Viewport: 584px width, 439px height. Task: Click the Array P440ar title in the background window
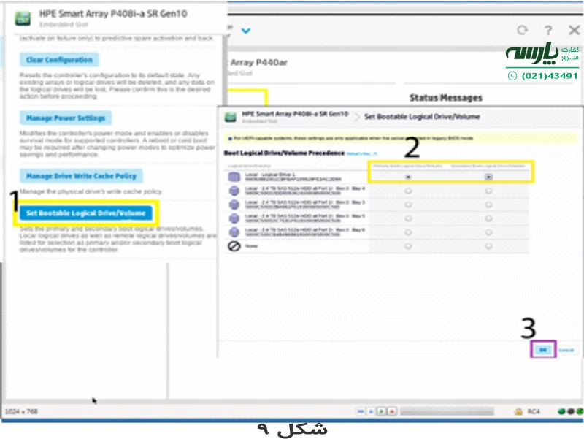[x=259, y=62]
